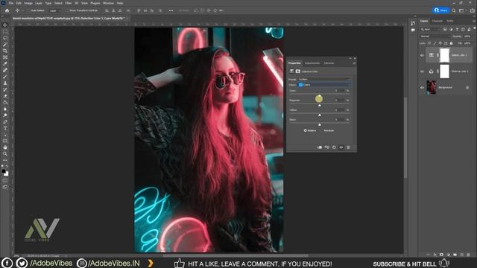Delete adjustment layer via Properties trash icon
This screenshot has width=477, height=268.
pyautogui.click(x=348, y=147)
